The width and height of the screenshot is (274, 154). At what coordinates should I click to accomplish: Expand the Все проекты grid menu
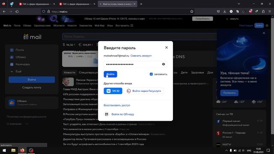(124, 26)
